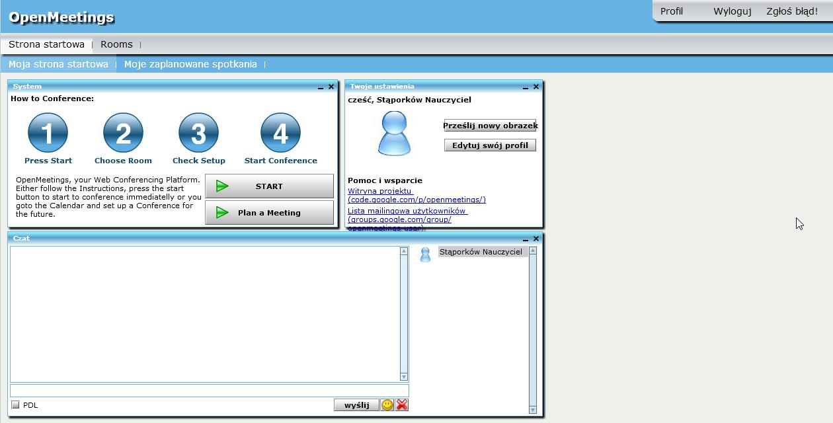Minimize the System panel
Image resolution: width=833 pixels, height=423 pixels.
pos(321,87)
